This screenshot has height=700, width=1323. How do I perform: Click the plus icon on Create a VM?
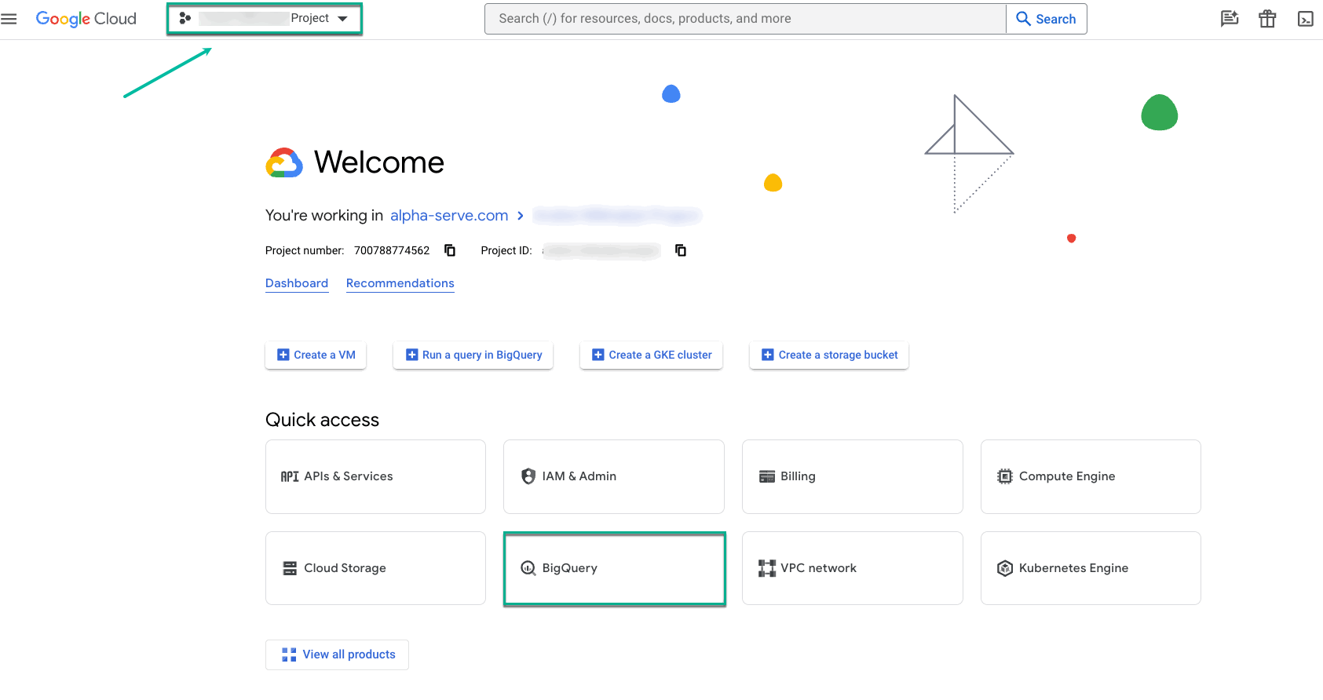pyautogui.click(x=283, y=355)
